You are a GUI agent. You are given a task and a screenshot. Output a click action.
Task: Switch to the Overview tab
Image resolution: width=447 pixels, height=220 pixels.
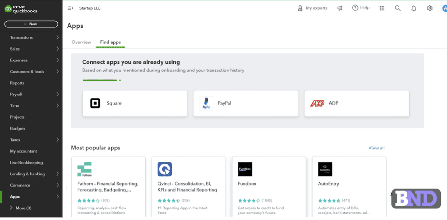[x=81, y=42]
